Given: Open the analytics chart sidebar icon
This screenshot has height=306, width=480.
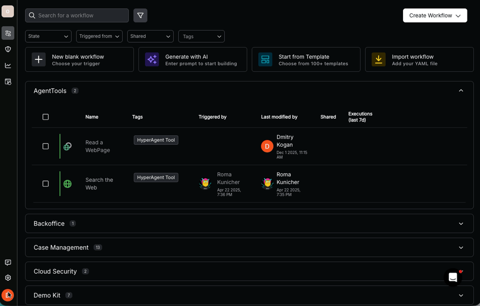Looking at the screenshot, I should pos(8,65).
